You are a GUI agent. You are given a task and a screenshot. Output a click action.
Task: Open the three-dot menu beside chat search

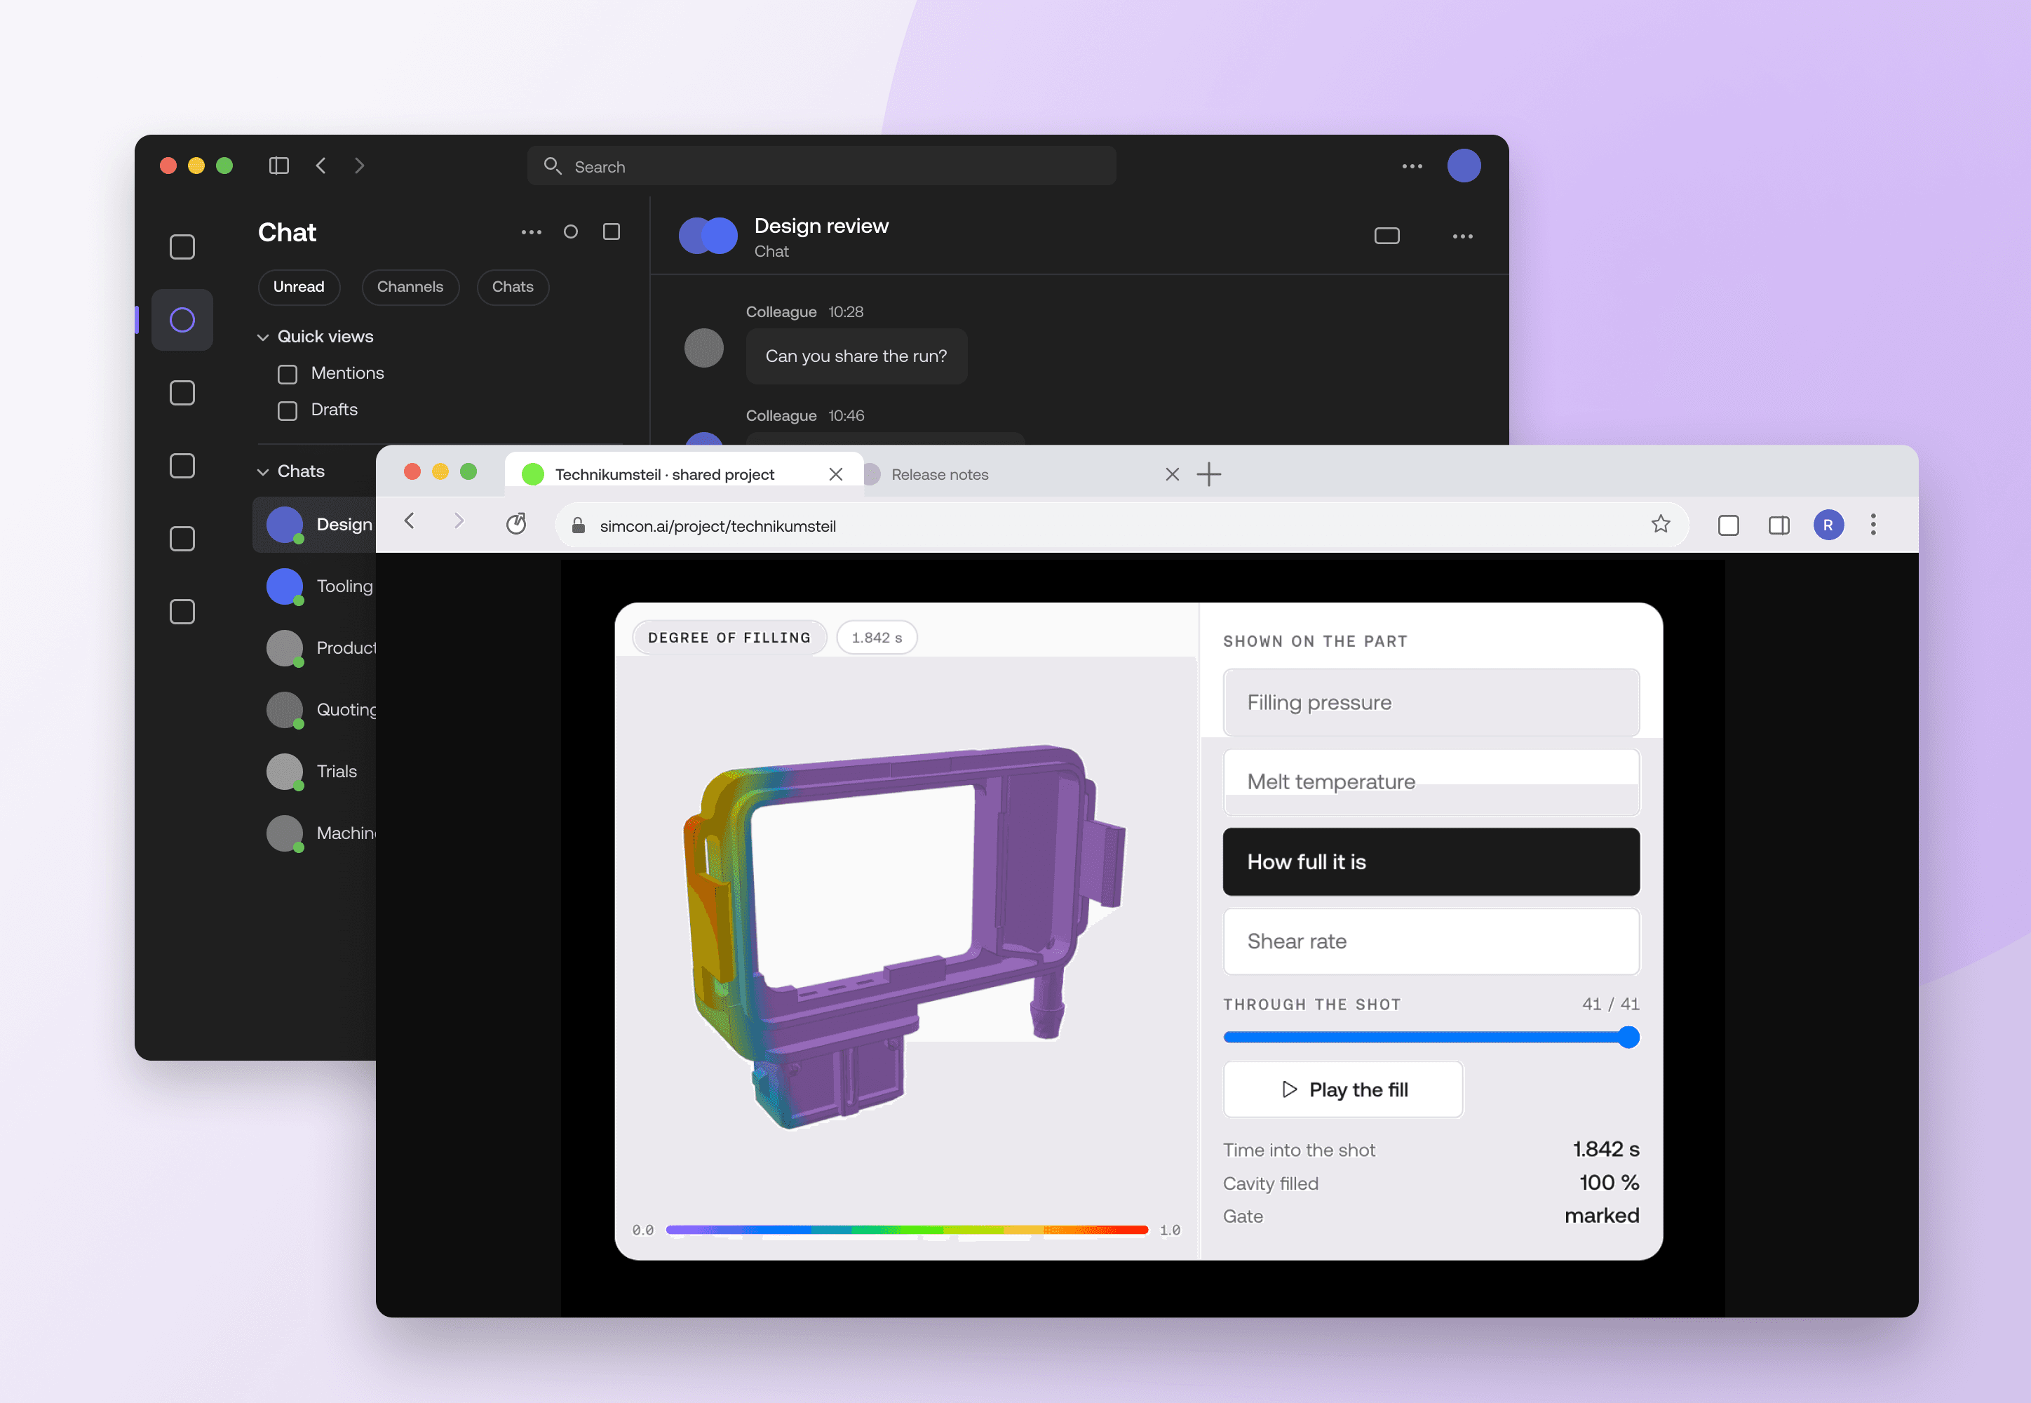click(x=1412, y=166)
